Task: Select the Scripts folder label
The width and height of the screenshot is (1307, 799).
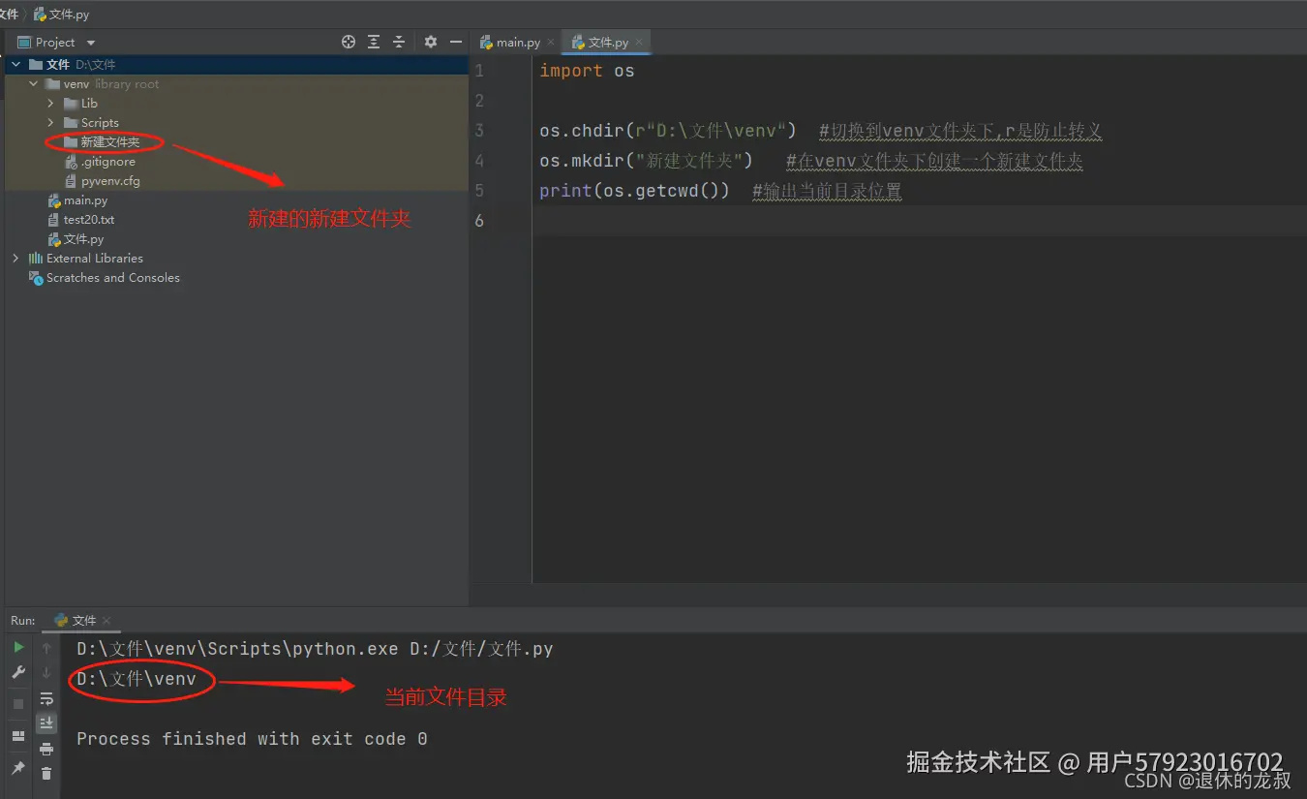Action: 100,123
